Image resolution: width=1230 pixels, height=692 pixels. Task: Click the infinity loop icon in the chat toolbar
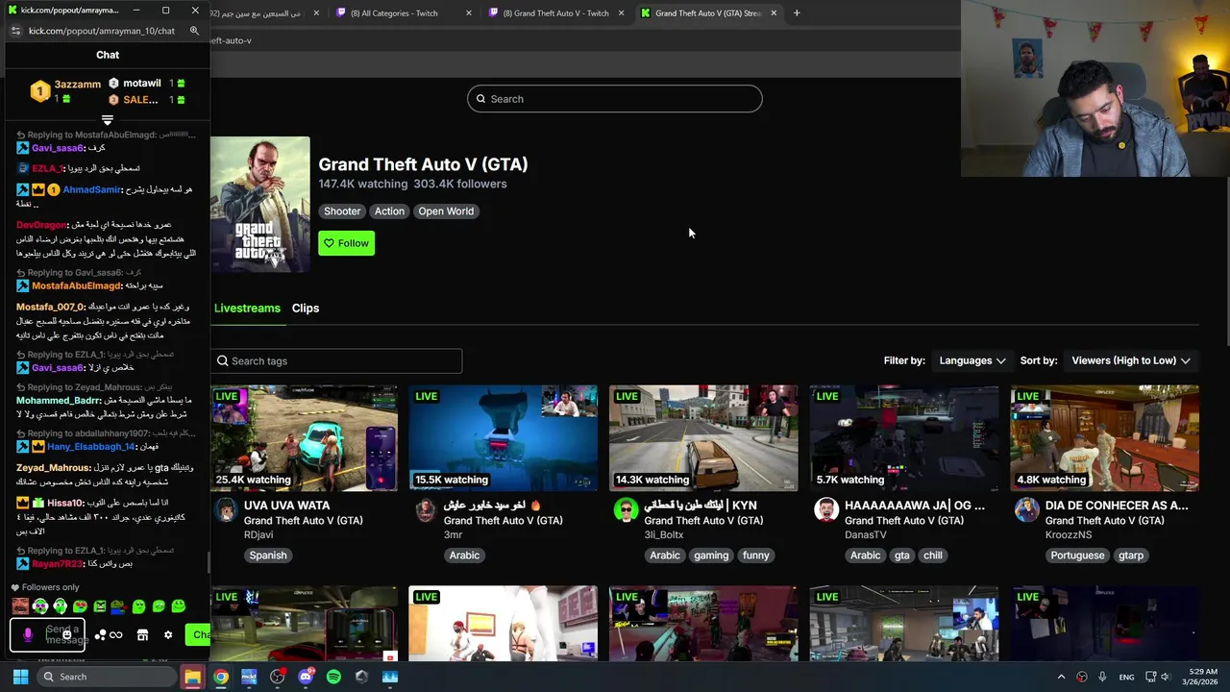116,635
